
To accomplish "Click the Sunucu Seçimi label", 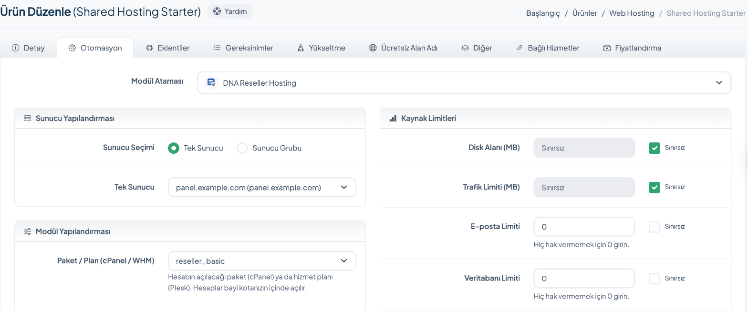I will coord(129,148).
